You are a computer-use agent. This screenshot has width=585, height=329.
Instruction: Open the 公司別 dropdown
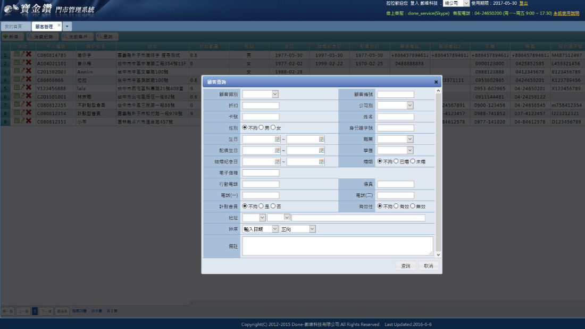(x=395, y=105)
